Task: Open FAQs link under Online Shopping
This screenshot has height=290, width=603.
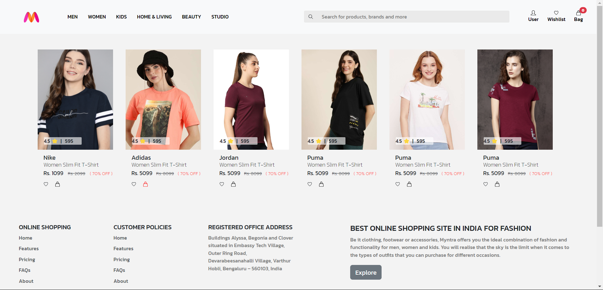Action: [x=24, y=270]
